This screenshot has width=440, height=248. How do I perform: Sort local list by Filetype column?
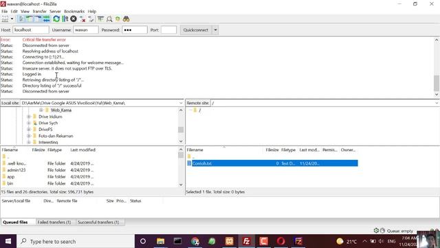click(x=55, y=150)
